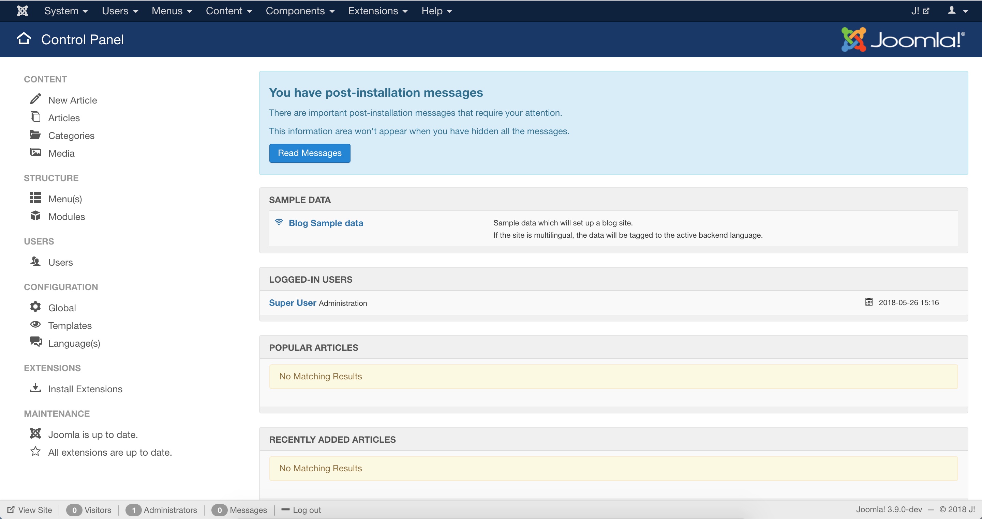
Task: Open the Categories folder link
Action: pos(71,136)
